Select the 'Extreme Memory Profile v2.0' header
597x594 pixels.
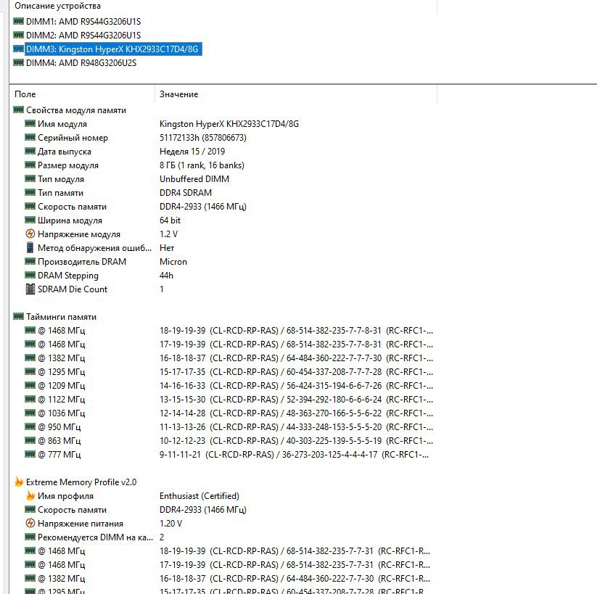[x=81, y=482]
